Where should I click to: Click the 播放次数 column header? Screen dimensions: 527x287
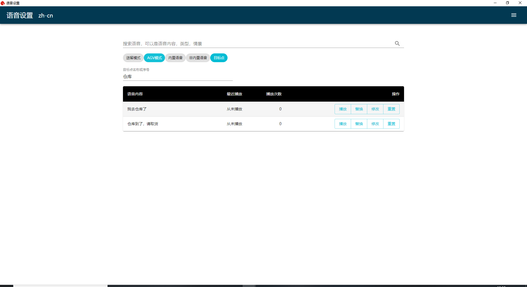pos(274,94)
